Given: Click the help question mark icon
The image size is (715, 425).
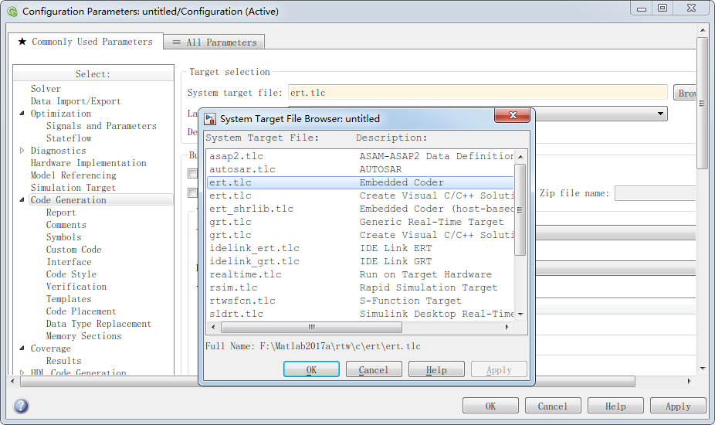Looking at the screenshot, I should pos(21,406).
